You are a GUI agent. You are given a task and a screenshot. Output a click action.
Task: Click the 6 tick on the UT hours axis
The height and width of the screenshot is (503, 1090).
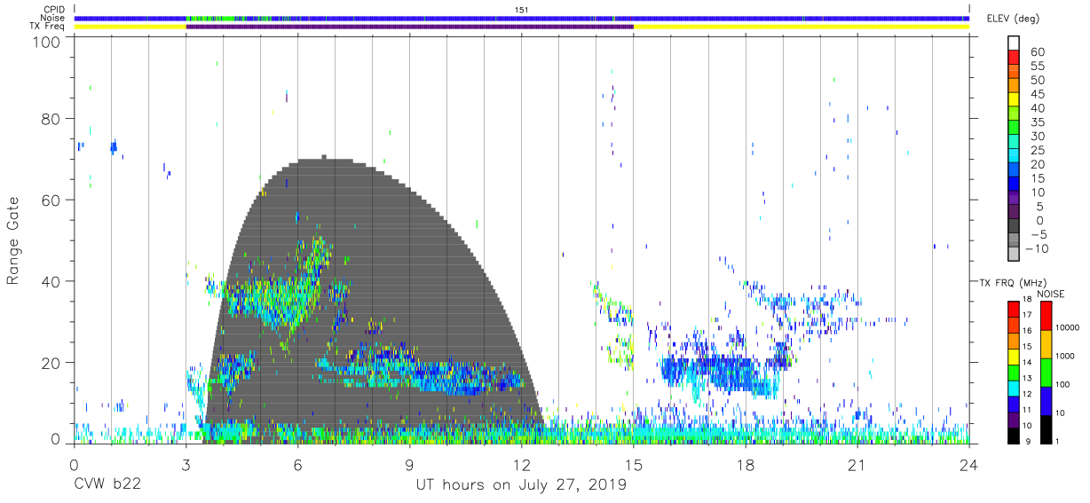pyautogui.click(x=297, y=465)
